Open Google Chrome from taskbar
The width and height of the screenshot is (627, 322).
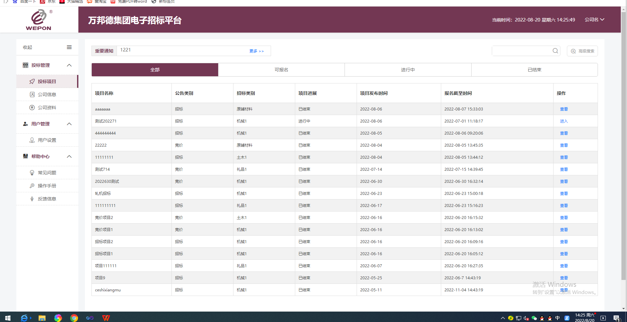tap(74, 318)
